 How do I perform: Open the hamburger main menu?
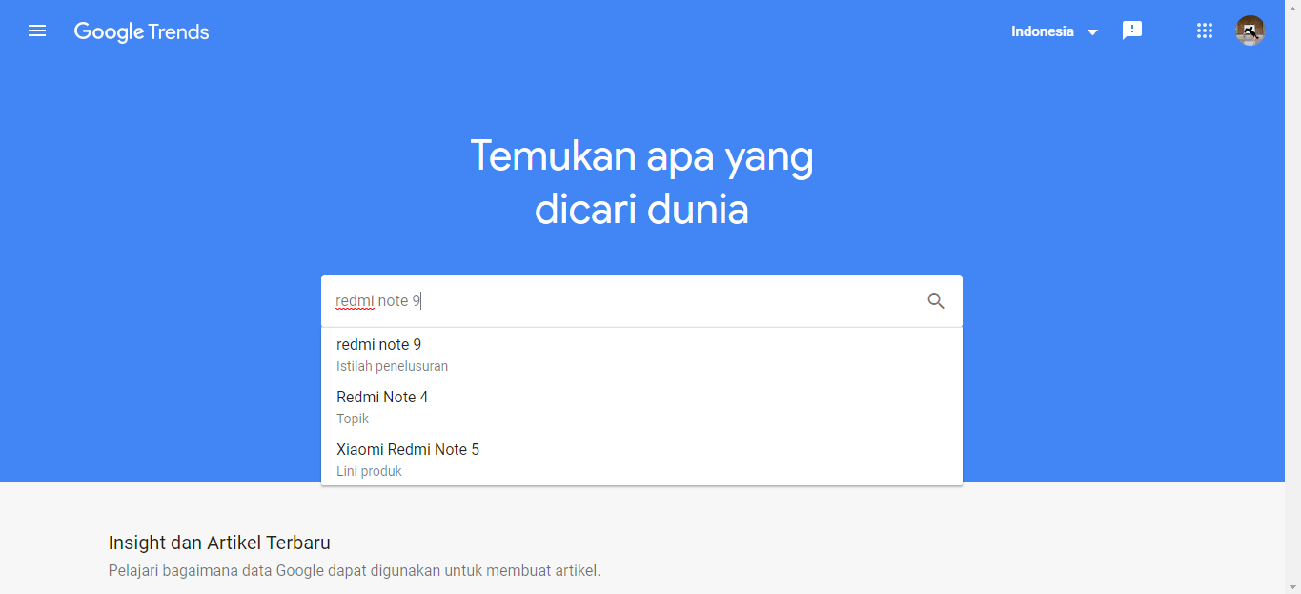click(37, 31)
